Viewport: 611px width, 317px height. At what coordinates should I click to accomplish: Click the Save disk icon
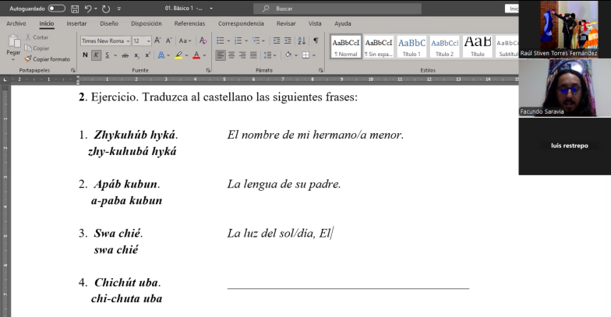(75, 9)
